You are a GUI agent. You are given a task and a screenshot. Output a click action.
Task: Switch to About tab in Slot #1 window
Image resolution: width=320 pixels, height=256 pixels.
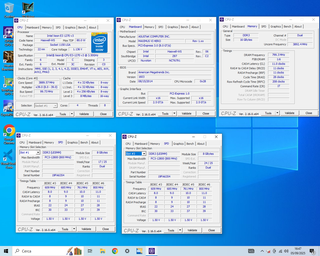coord(95,142)
